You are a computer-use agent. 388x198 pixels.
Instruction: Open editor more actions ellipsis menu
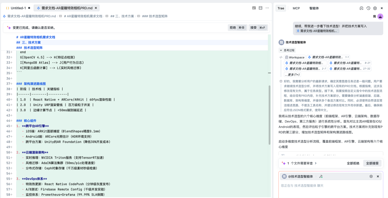pyautogui.click(x=267, y=8)
